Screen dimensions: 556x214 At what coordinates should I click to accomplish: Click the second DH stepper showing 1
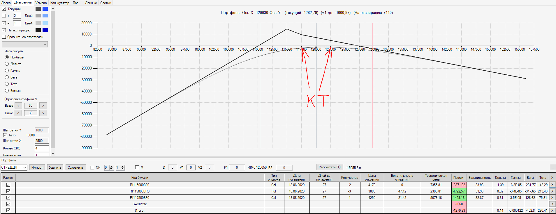pos(120,167)
